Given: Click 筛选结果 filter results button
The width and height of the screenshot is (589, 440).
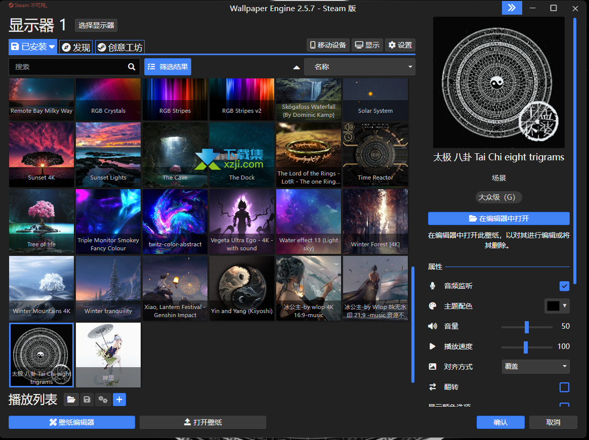Looking at the screenshot, I should click(168, 67).
